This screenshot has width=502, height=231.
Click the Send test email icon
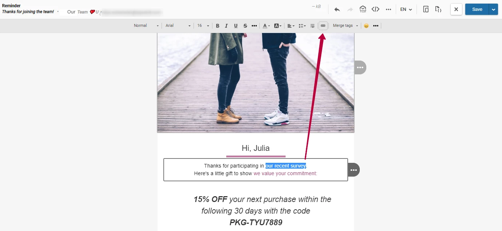362,9
